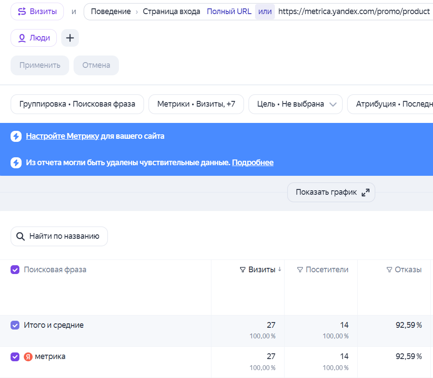Image resolution: width=433 pixels, height=378 pixels.
Task: Focus the Найти по названию search field
Action: [x=59, y=236]
